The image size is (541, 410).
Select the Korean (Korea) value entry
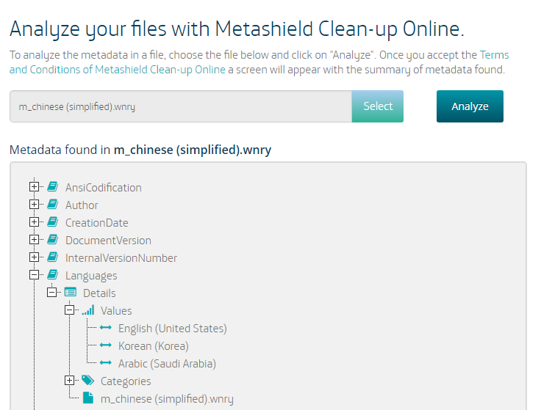153,345
